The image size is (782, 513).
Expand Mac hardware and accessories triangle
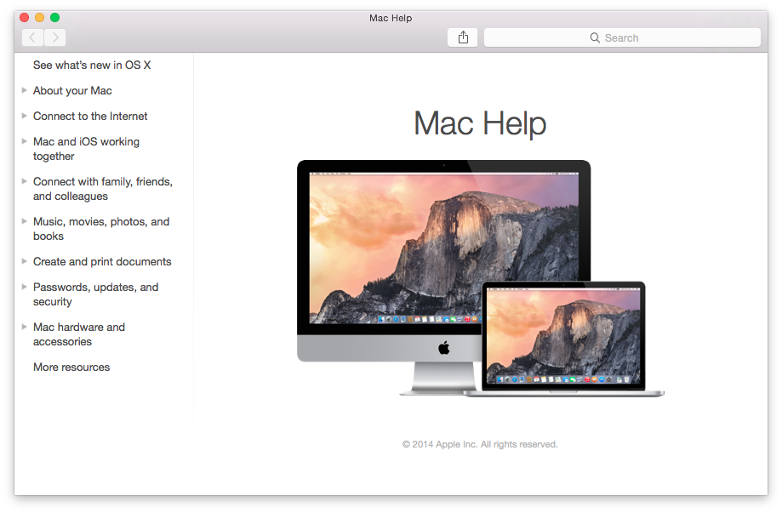[24, 327]
